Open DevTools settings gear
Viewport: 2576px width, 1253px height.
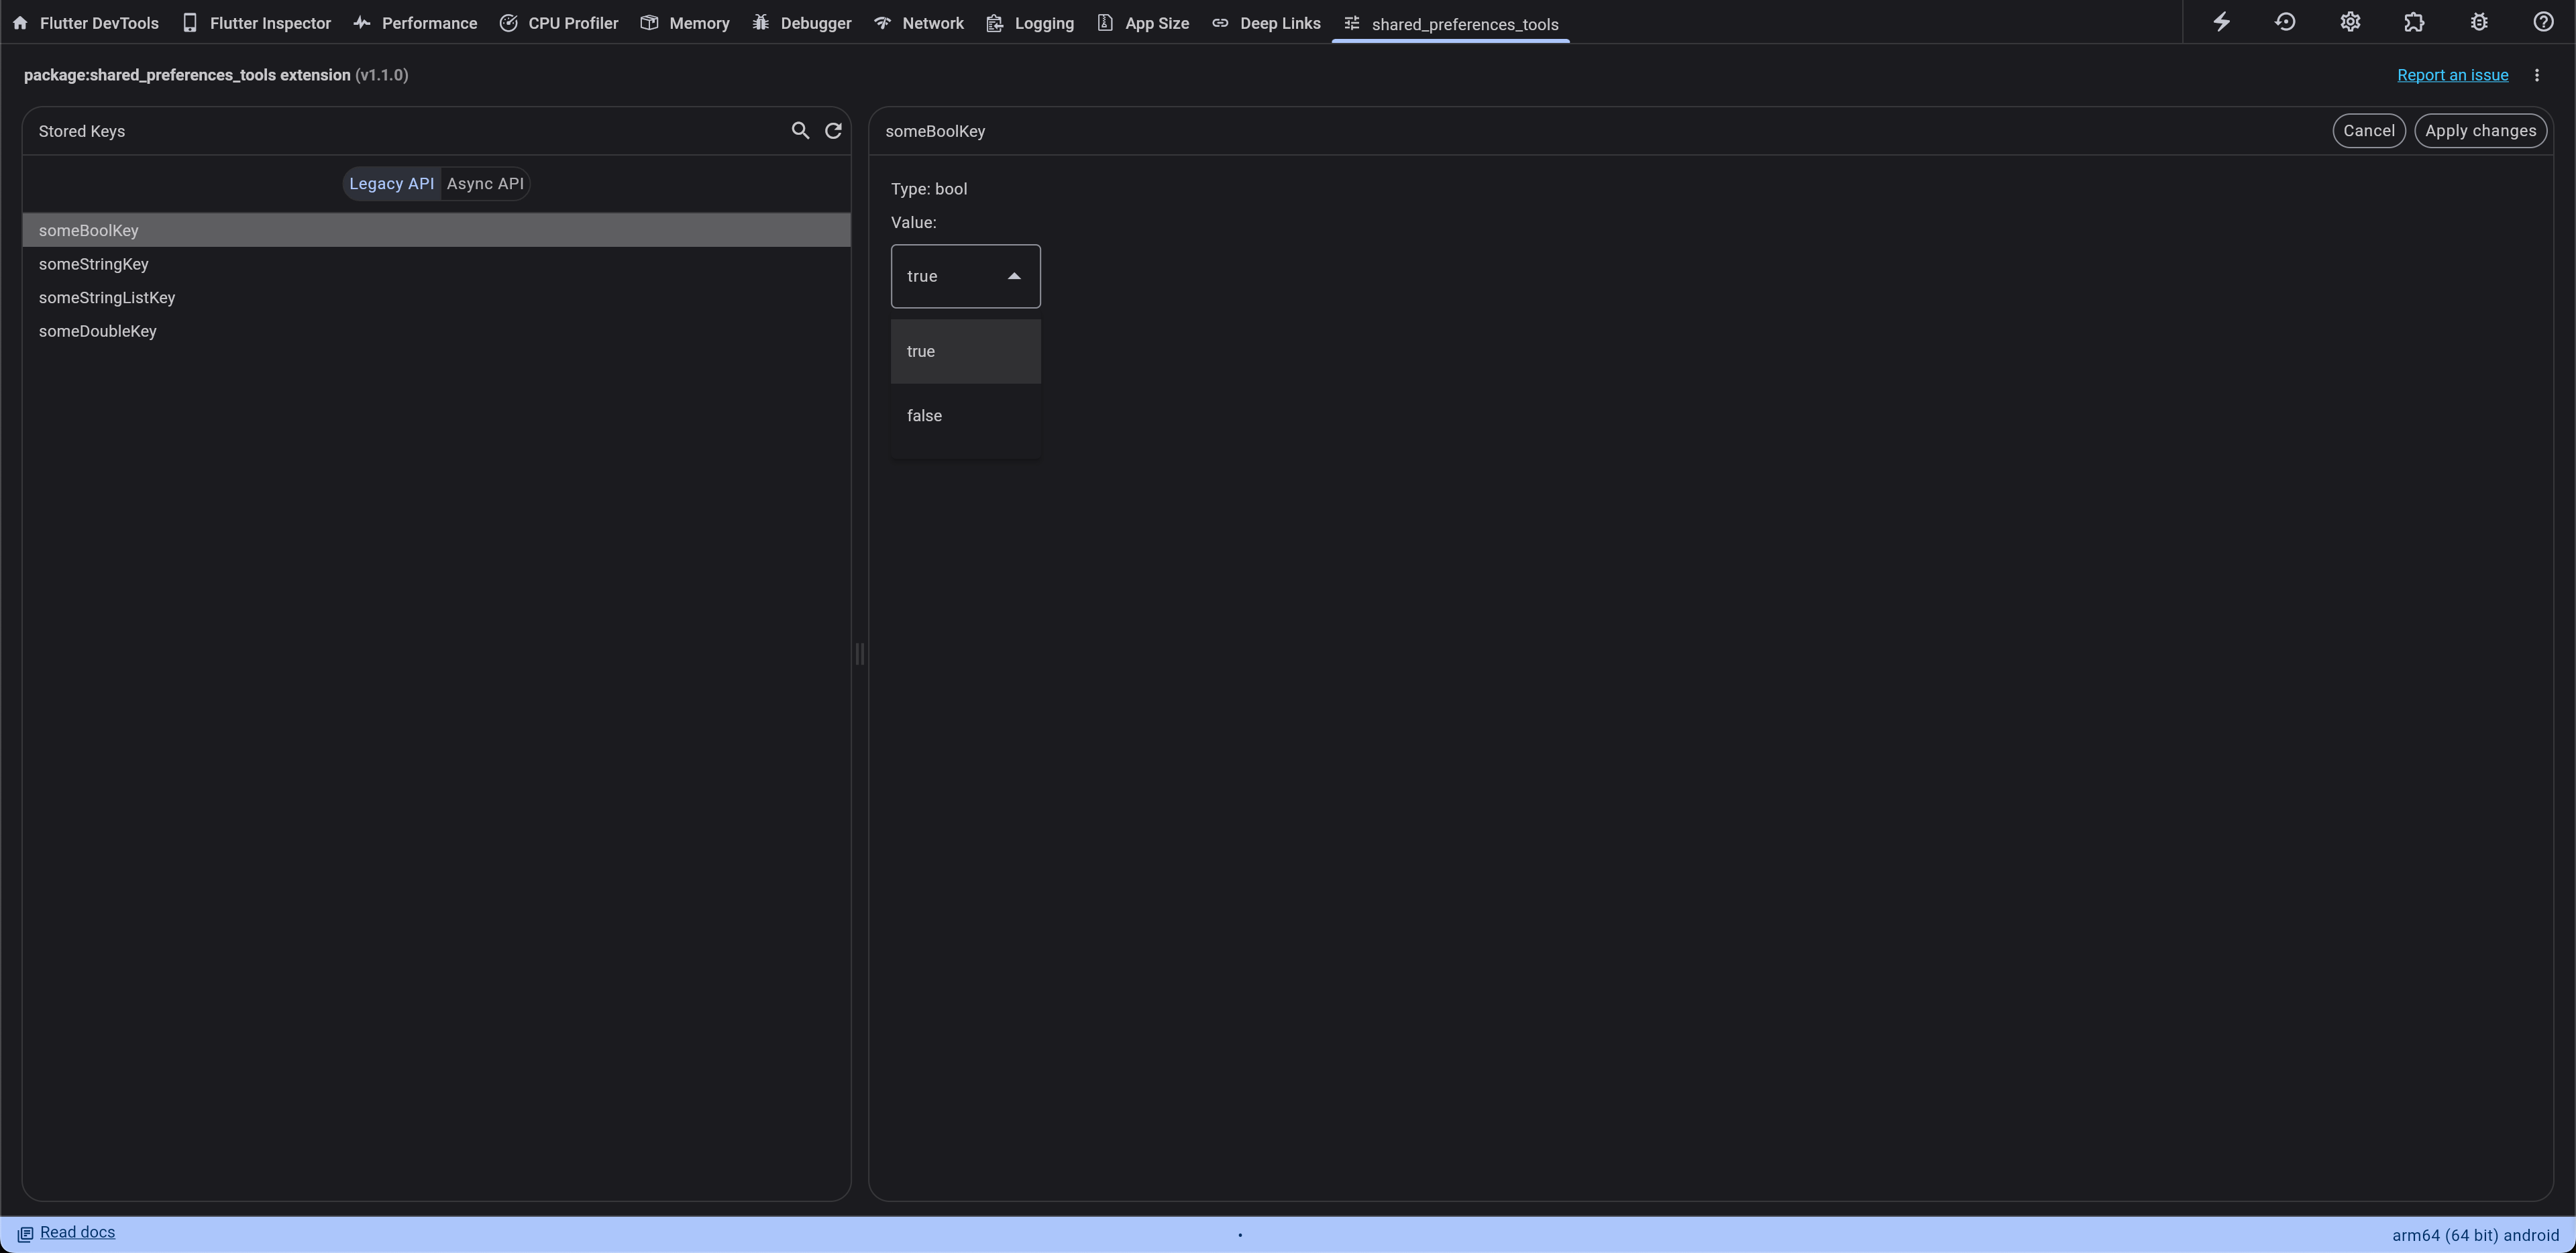(2350, 22)
